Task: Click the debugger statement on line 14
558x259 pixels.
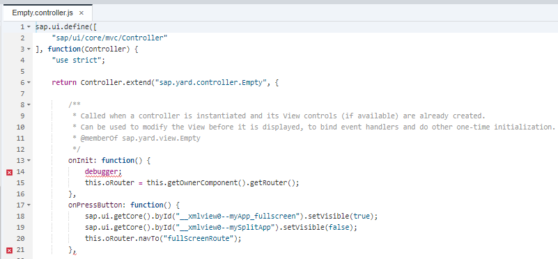Action: pyautogui.click(x=103, y=172)
